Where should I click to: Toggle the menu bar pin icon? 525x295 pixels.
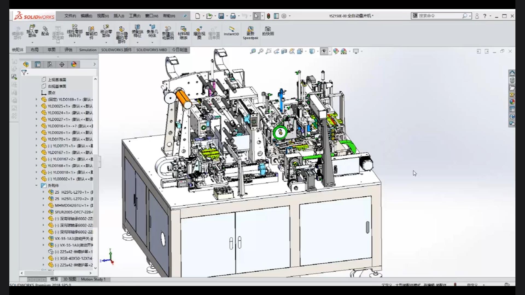[185, 16]
